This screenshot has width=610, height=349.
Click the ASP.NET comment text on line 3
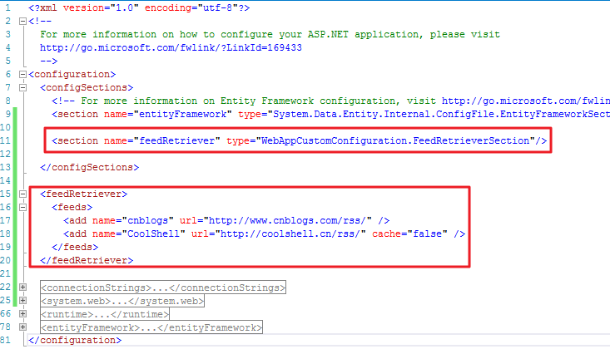[x=270, y=35]
